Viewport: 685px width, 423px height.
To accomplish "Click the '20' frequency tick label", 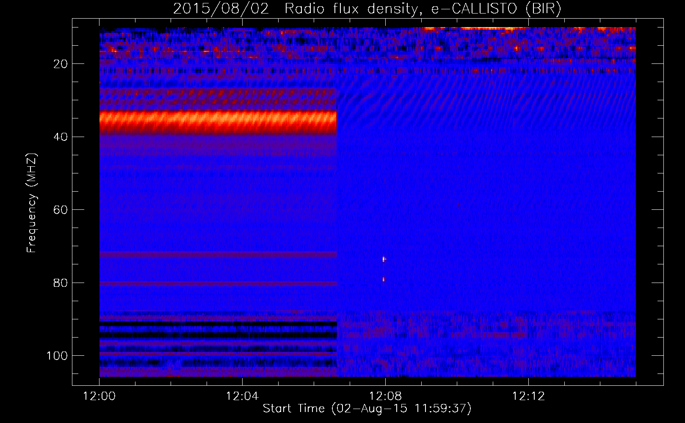I will [61, 64].
